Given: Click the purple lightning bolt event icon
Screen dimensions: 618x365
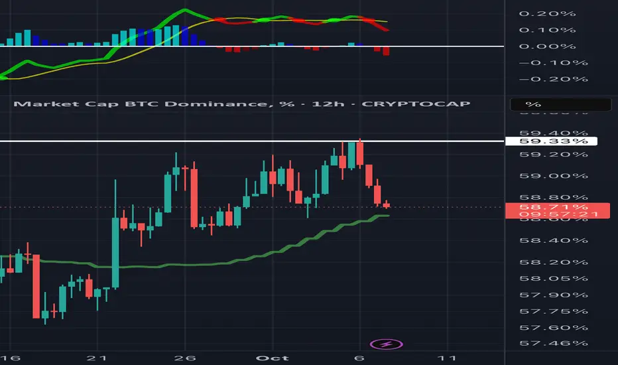Looking at the screenshot, I should (386, 344).
